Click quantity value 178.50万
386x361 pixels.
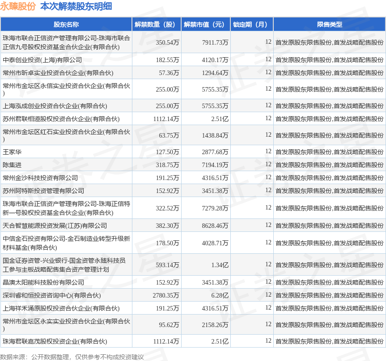pos(167,243)
